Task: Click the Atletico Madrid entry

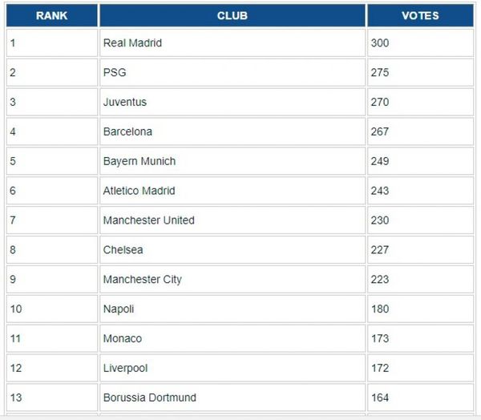Action: (232, 191)
